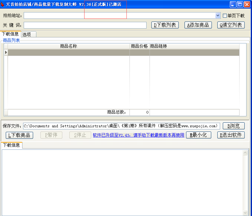Click the A添加商品 button

point(198,25)
